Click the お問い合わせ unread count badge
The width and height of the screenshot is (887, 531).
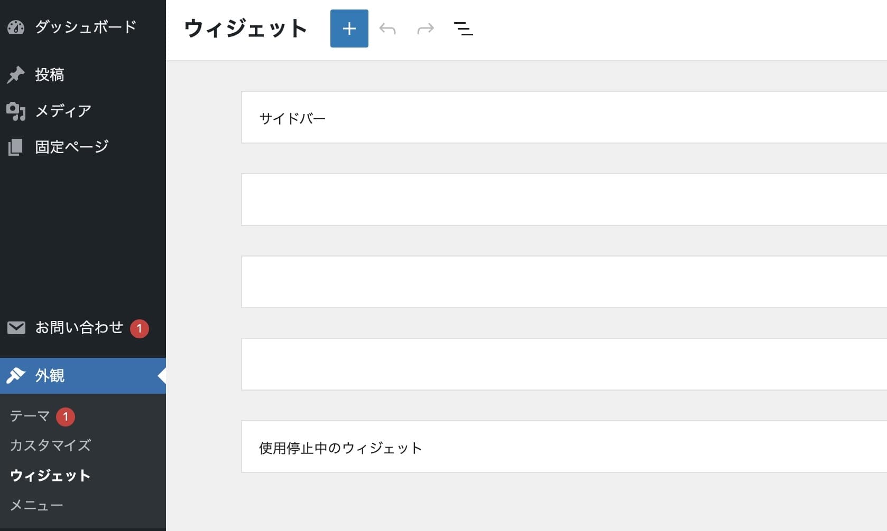pyautogui.click(x=139, y=327)
